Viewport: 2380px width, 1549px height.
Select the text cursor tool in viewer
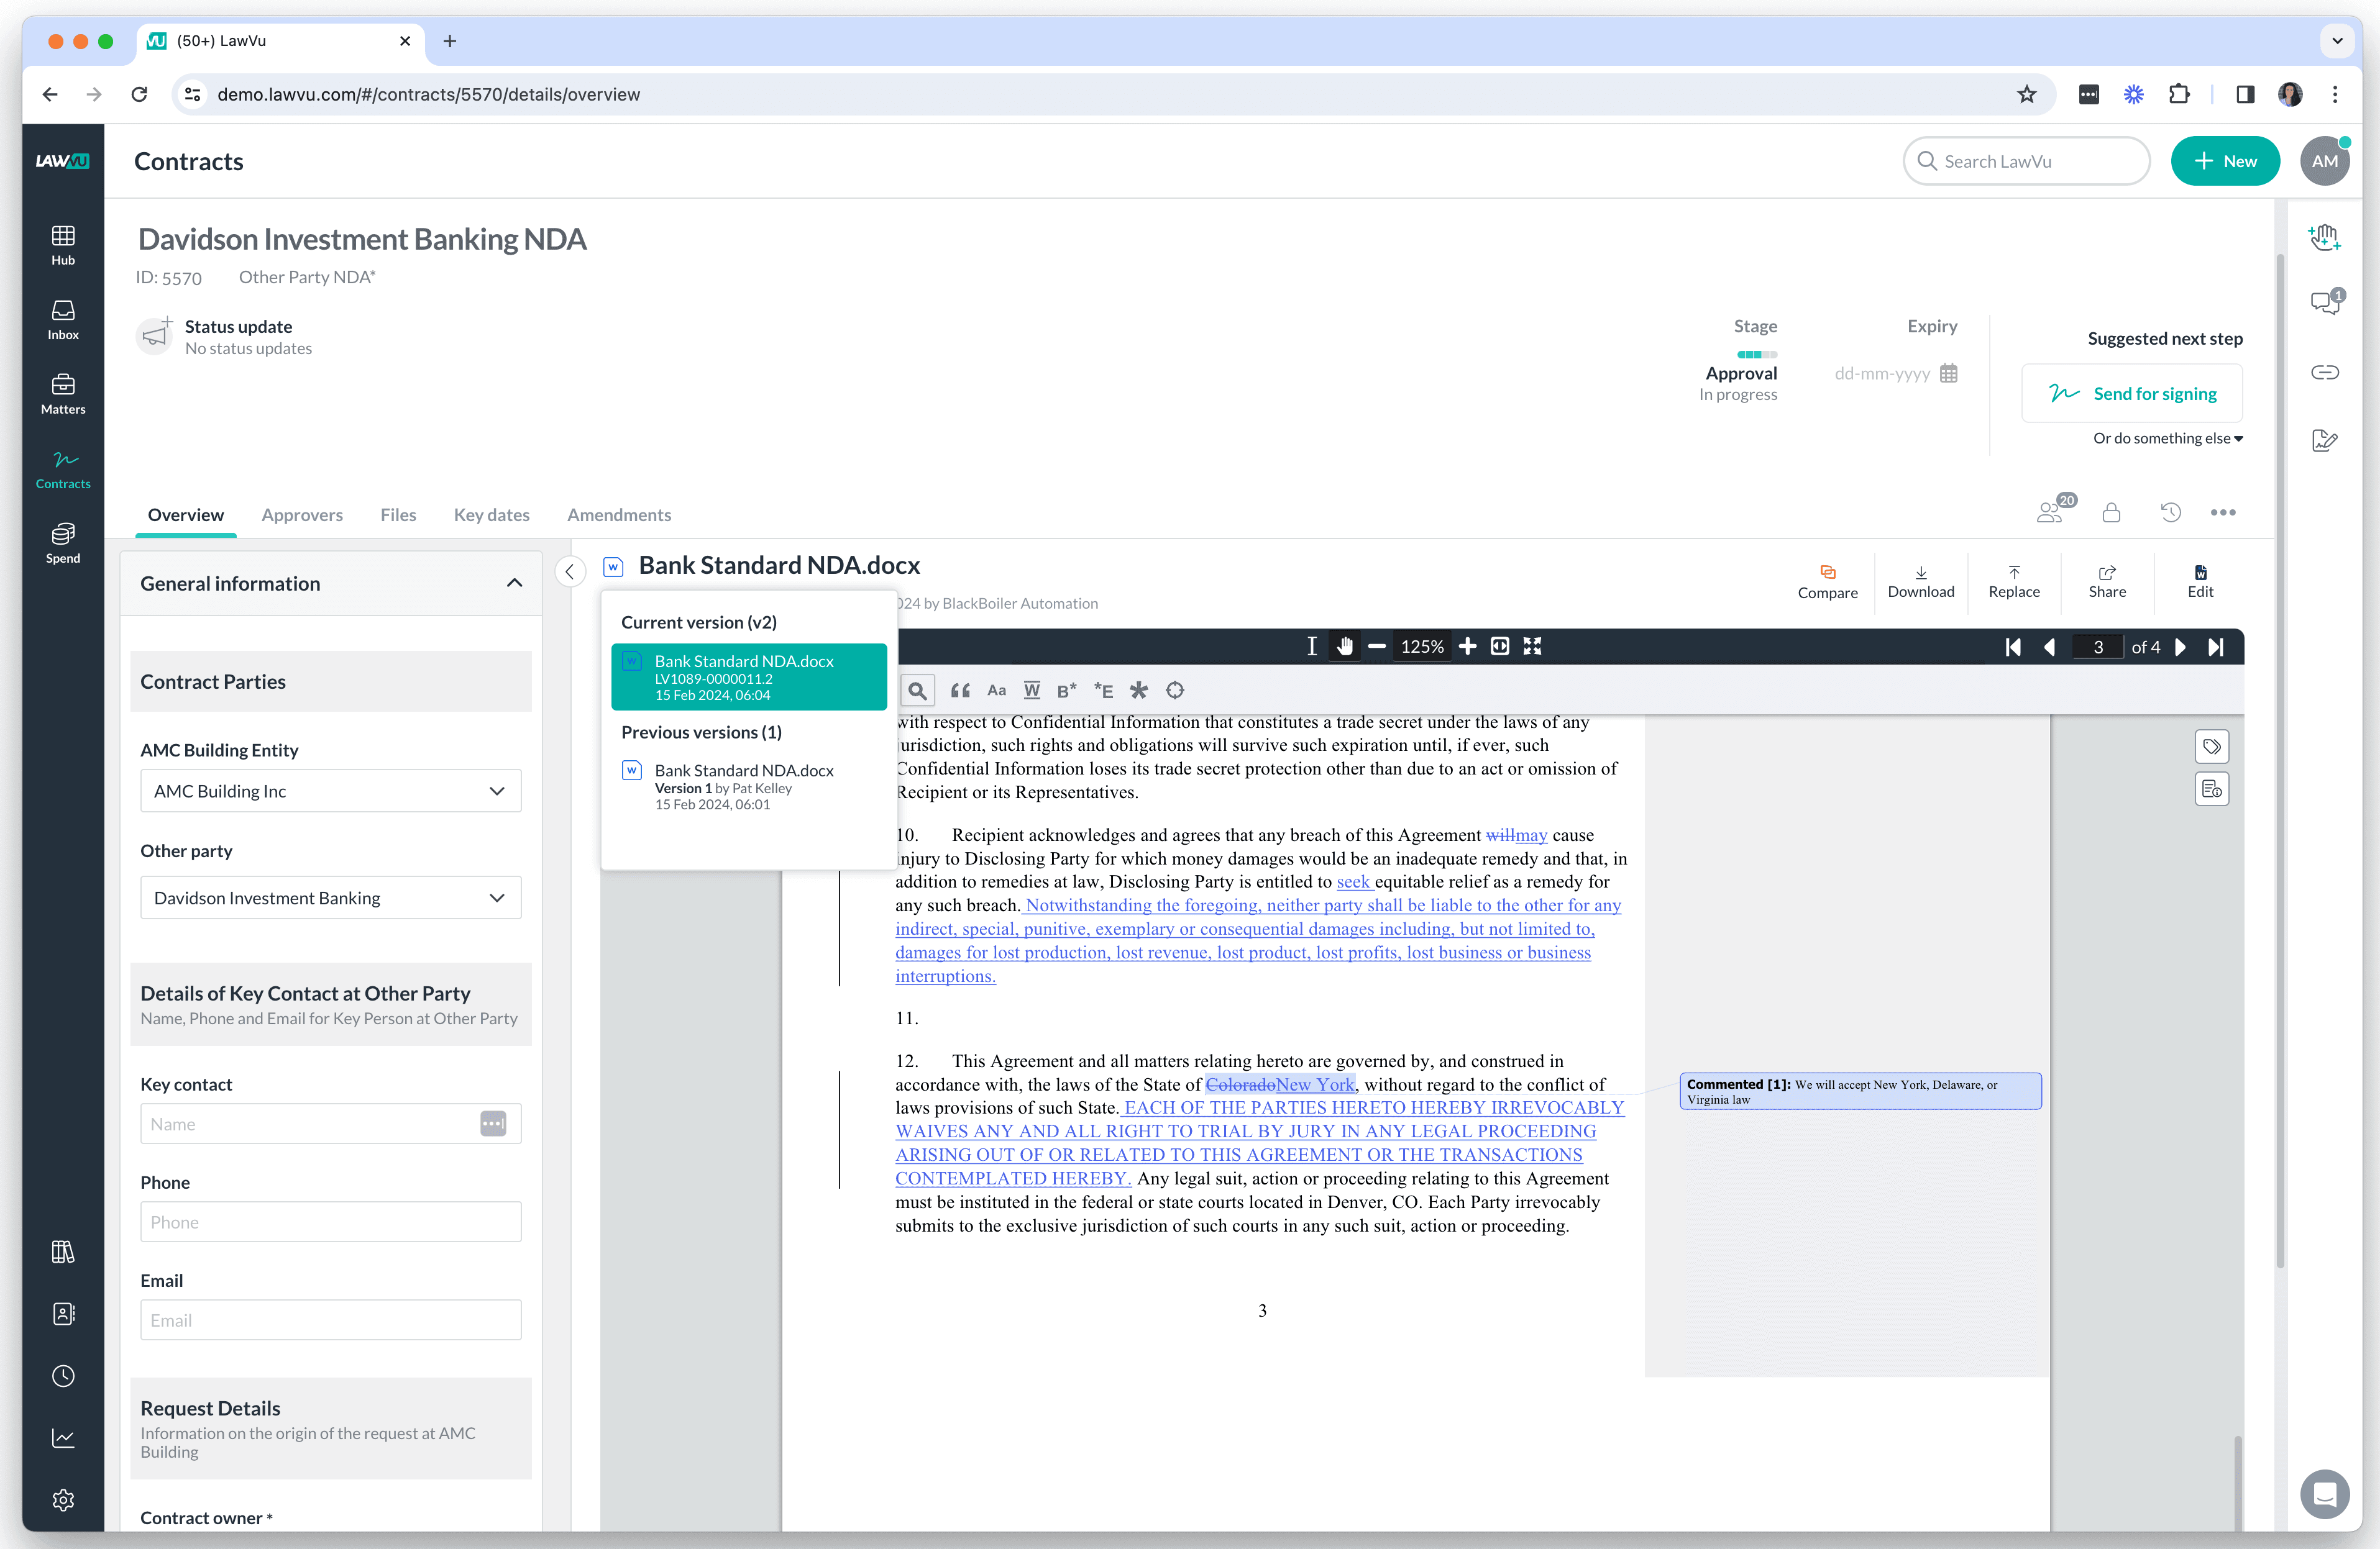(1311, 647)
